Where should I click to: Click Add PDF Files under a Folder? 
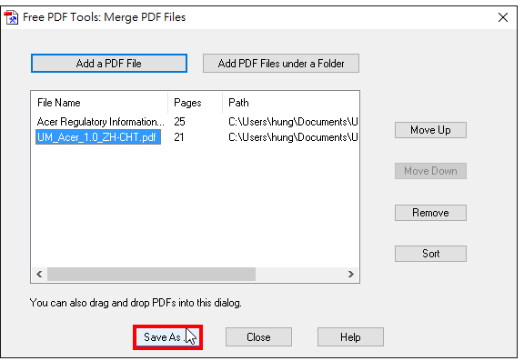281,63
